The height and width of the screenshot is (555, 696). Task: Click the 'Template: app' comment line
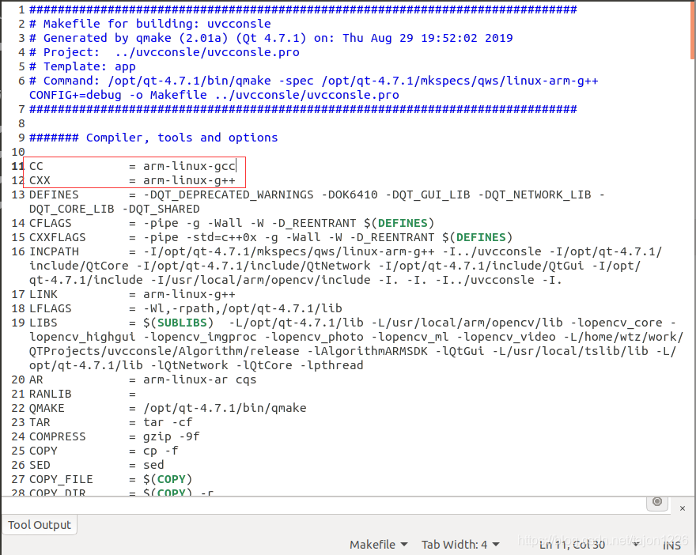(x=82, y=66)
